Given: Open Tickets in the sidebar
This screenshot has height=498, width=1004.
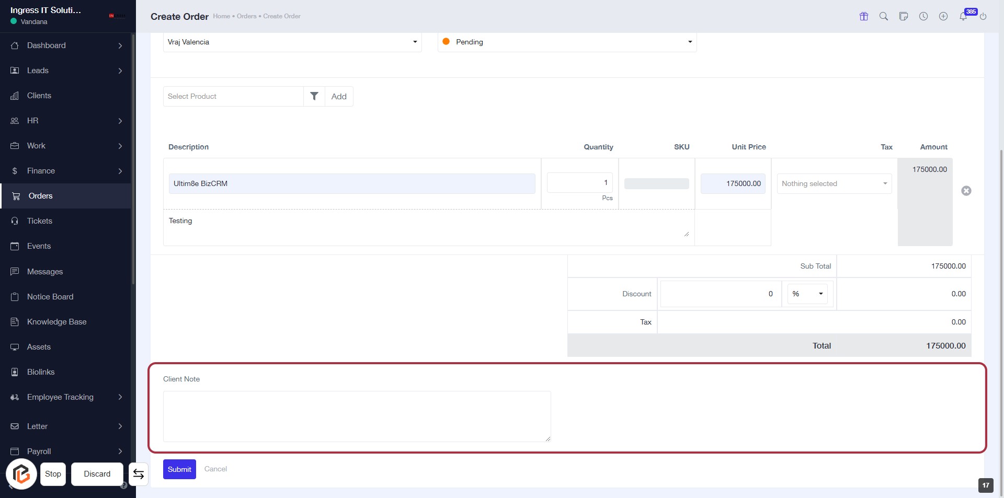Looking at the screenshot, I should tap(40, 221).
